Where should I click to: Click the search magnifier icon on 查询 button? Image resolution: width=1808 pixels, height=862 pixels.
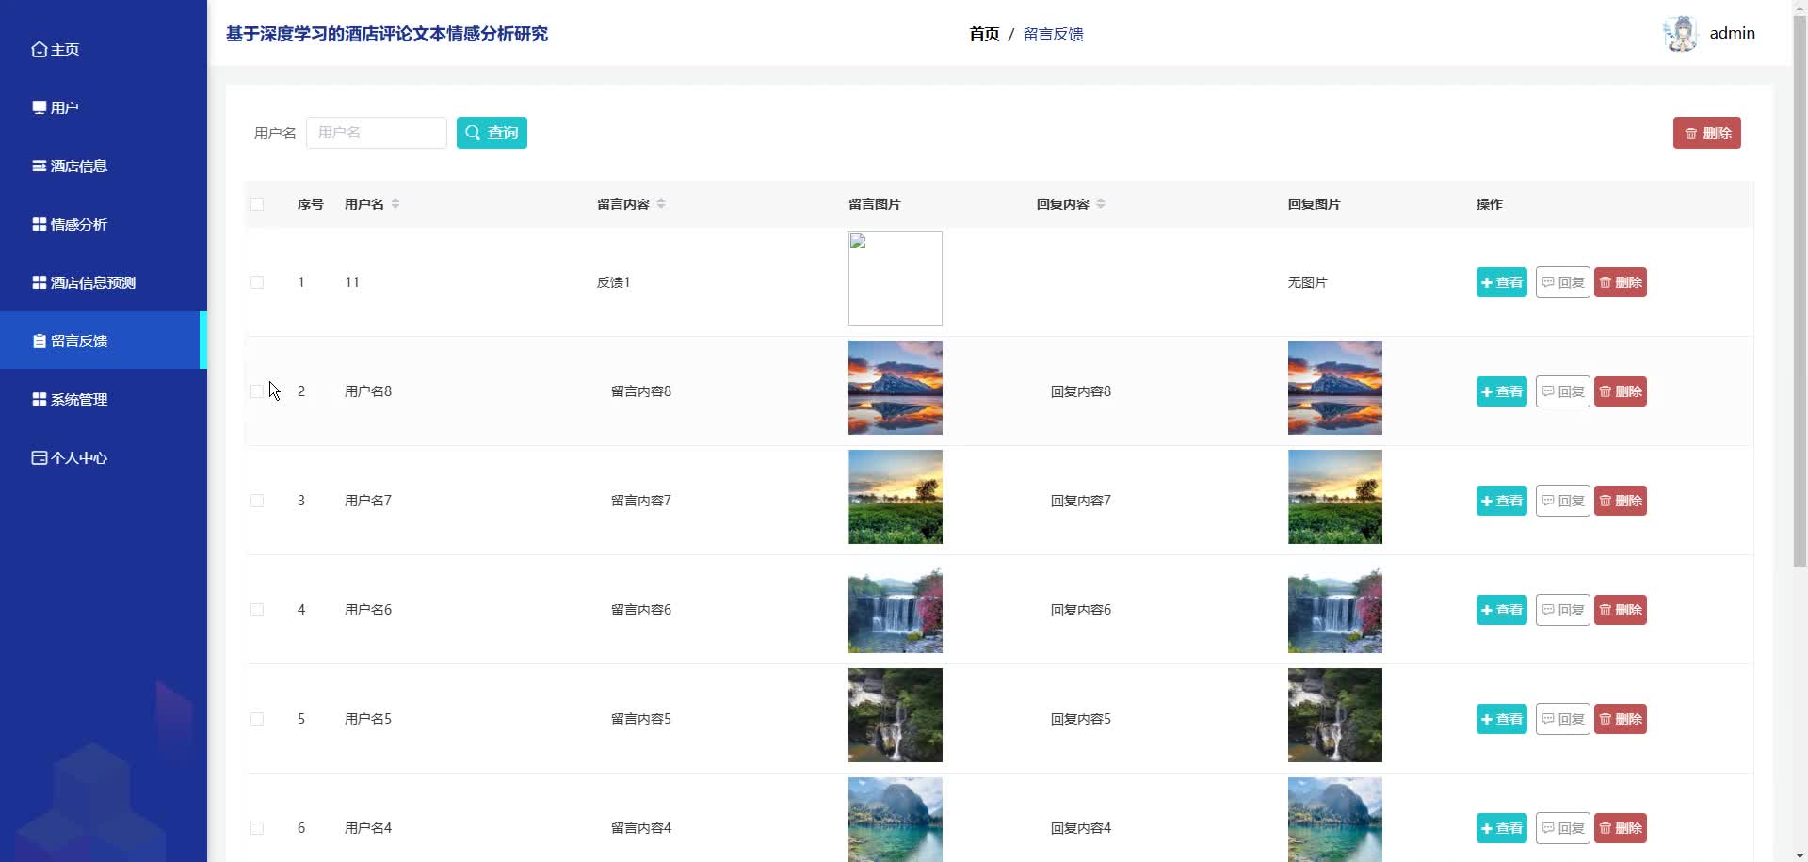pos(473,133)
